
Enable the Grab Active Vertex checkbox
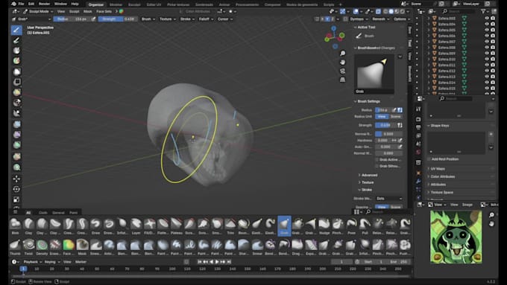click(377, 160)
